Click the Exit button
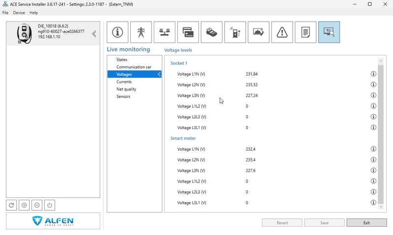This screenshot has height=235, width=393. (x=366, y=223)
